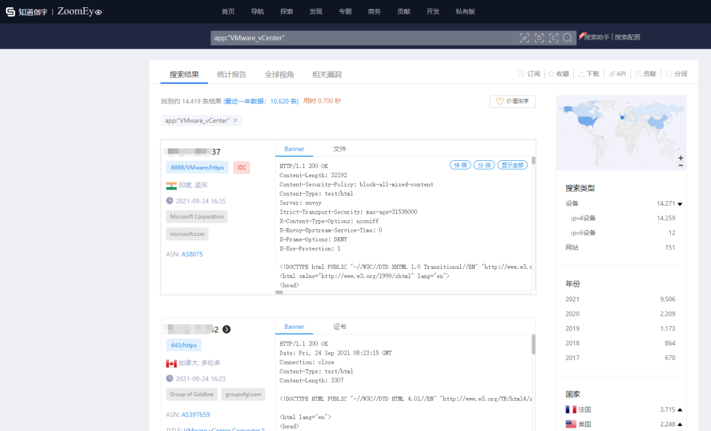Expand the 美国 country arrow
This screenshot has width=711, height=431.
[679, 424]
